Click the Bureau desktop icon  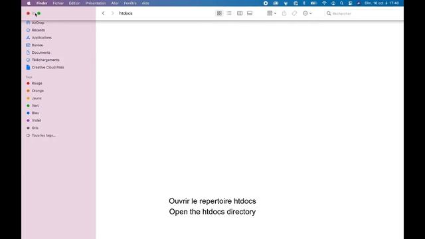pos(28,45)
